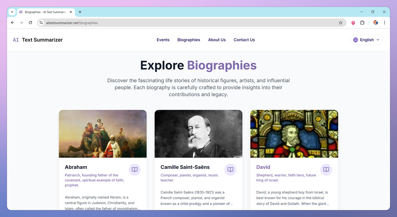Focus the address bar URL field

pos(191,23)
